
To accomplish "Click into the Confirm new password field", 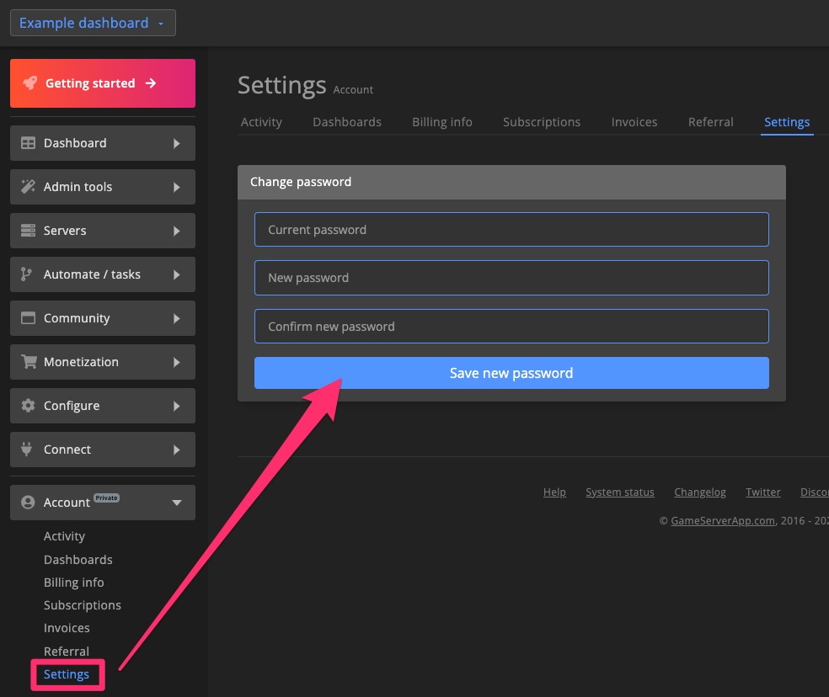I will click(x=511, y=327).
